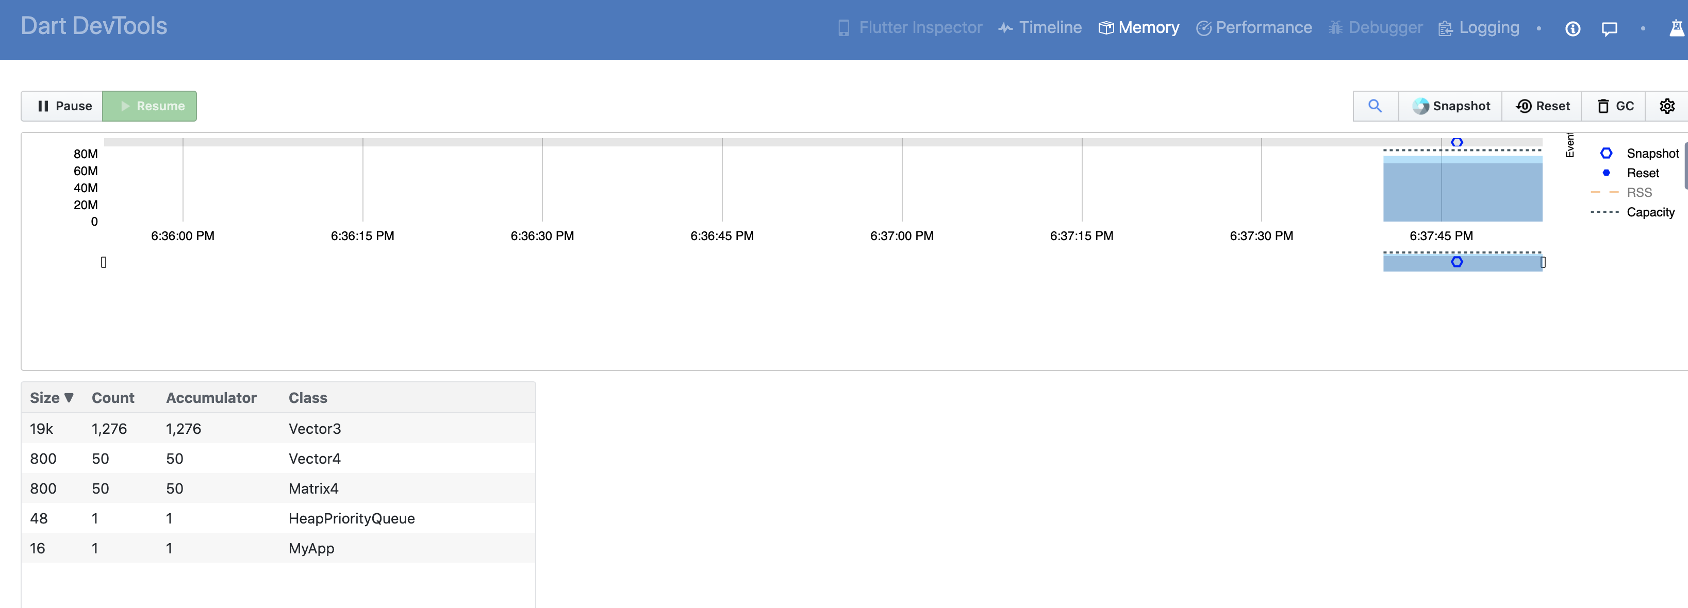Click the search magnifier icon

pyautogui.click(x=1375, y=106)
